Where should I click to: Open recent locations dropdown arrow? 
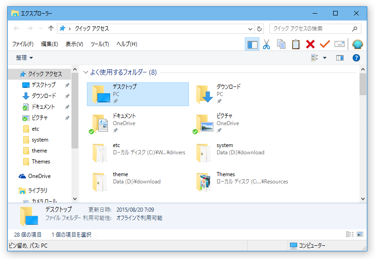tap(41, 29)
